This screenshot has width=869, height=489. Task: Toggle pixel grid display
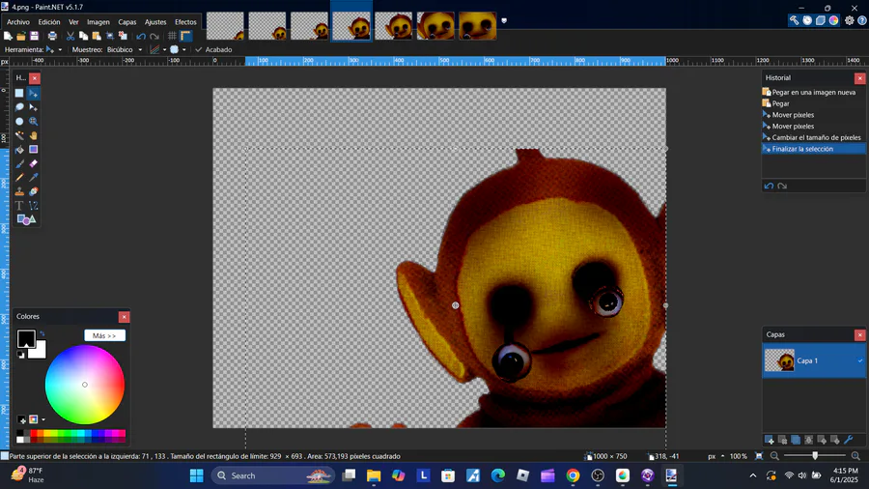pyautogui.click(x=173, y=36)
